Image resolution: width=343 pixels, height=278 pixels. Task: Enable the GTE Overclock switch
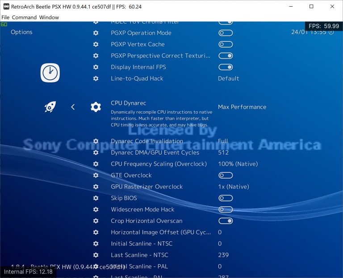point(226,175)
